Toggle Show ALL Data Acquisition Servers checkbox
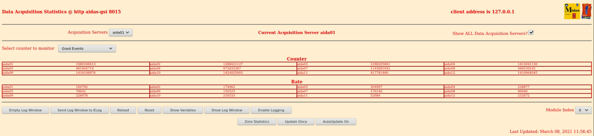 click(531, 32)
